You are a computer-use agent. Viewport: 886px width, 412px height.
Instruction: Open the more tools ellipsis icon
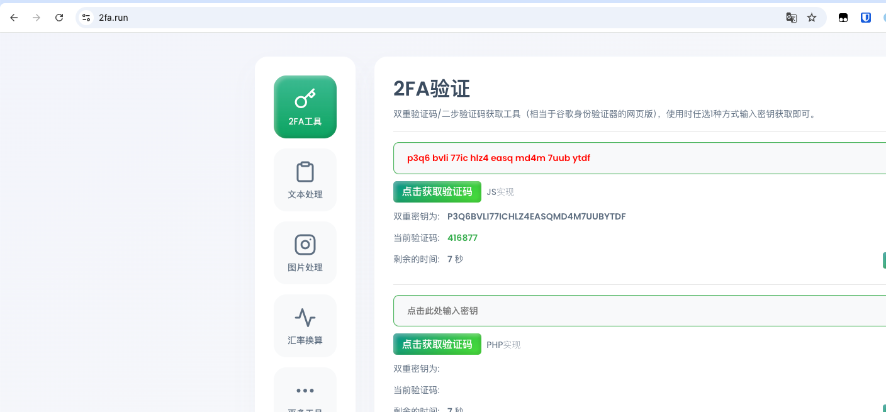click(x=305, y=391)
